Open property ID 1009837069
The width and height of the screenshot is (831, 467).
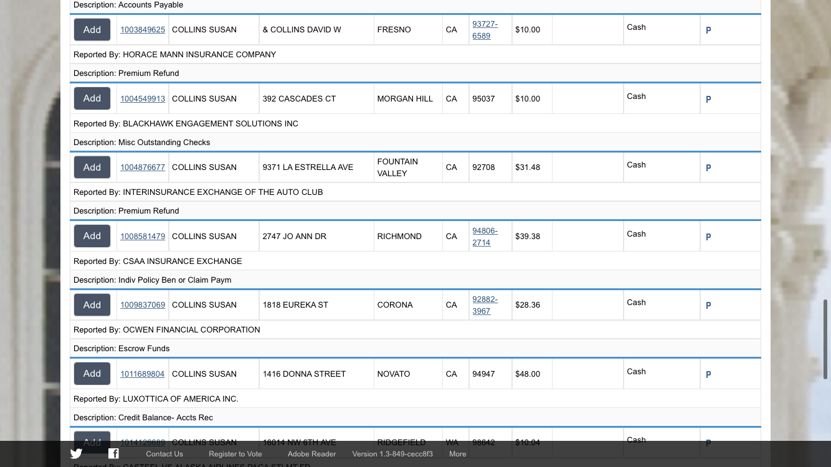click(x=143, y=305)
